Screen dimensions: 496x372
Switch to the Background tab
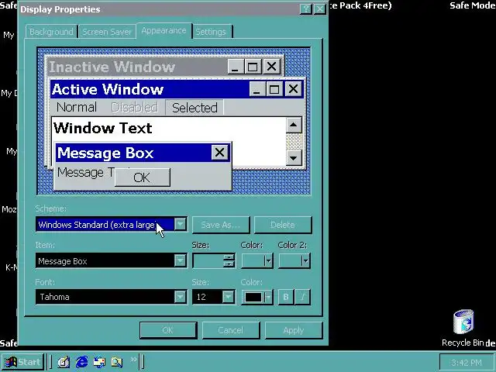[x=51, y=32]
